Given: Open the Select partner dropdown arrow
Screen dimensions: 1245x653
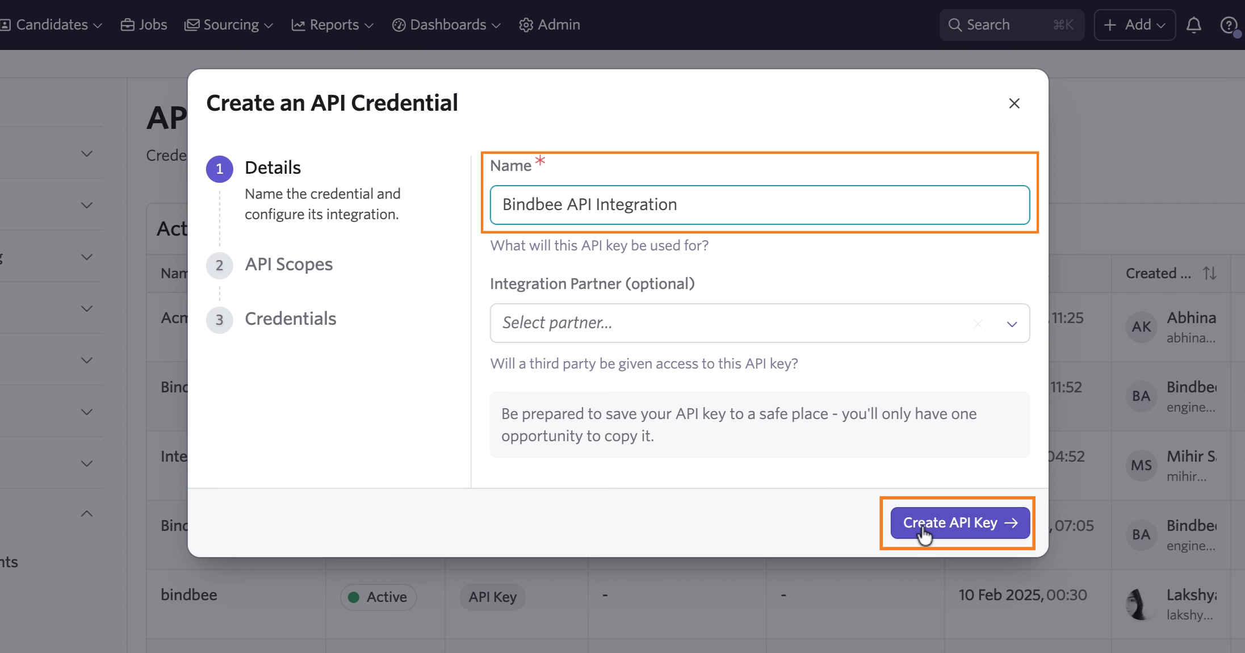Looking at the screenshot, I should tap(1012, 324).
